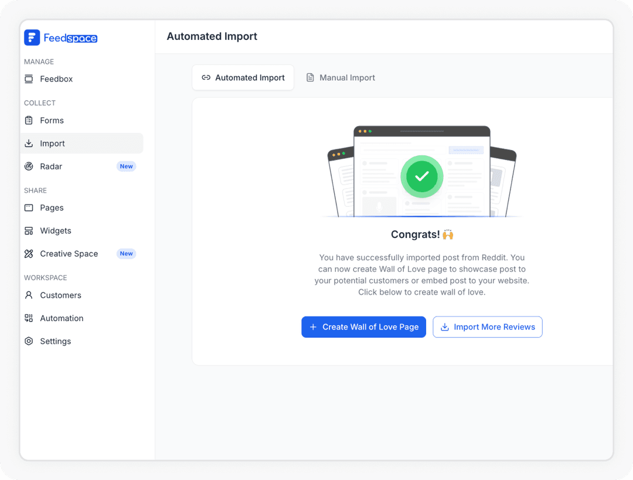Click the WORKSPACE section label
Image resolution: width=633 pixels, height=480 pixels.
(x=46, y=278)
